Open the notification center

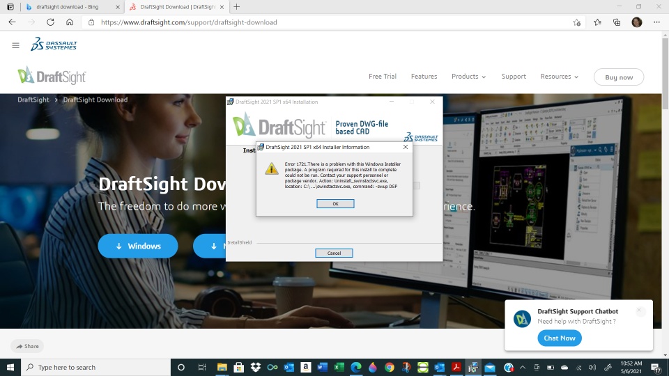[x=656, y=367]
